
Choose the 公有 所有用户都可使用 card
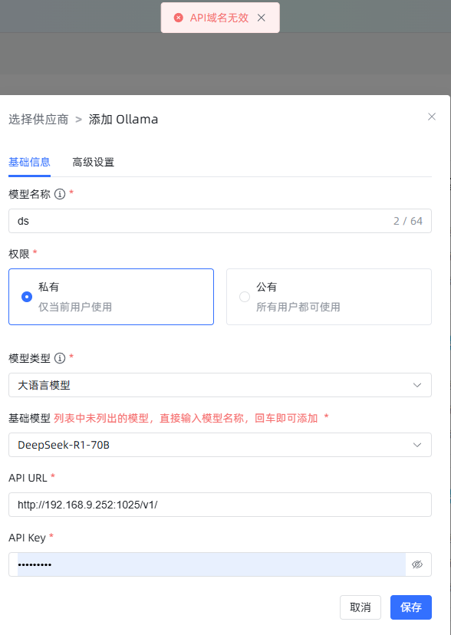click(329, 297)
